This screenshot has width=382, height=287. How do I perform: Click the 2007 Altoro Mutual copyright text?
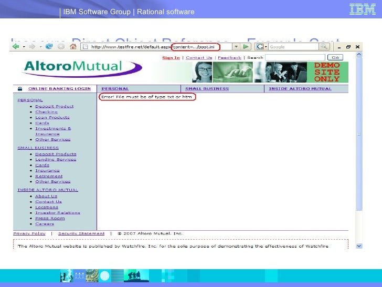pyautogui.click(x=150, y=233)
